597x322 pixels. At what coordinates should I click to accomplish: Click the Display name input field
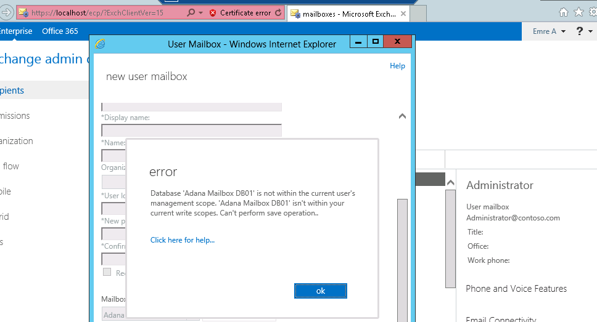click(192, 131)
